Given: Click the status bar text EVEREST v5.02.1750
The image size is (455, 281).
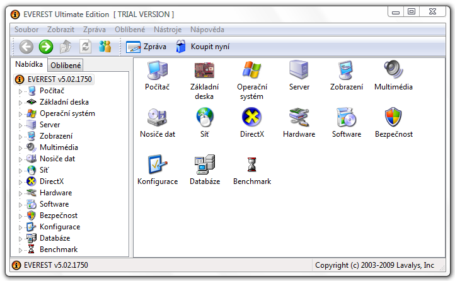Looking at the screenshot, I should point(55,265).
